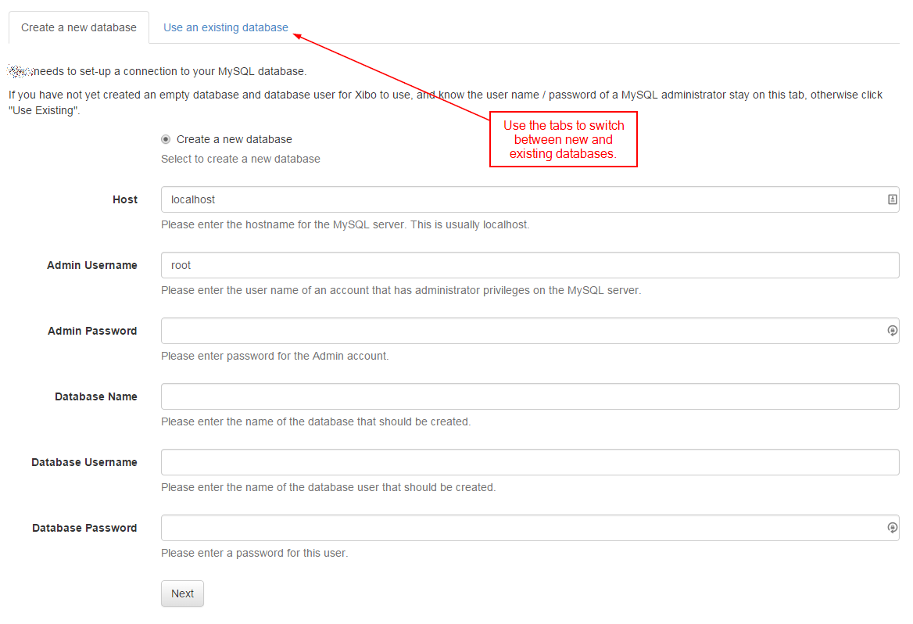Click the blurred logo before 'needs to set-up'
913x624 pixels.
point(20,71)
